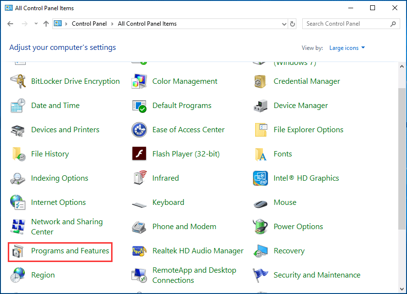Open the Flash Player icon
Screen dimensions: 407x294
139,154
